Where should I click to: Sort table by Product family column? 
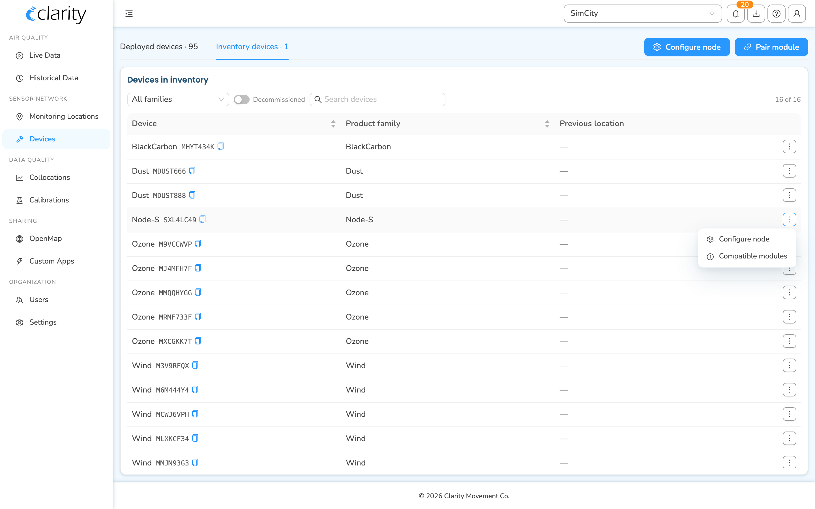[x=547, y=124]
